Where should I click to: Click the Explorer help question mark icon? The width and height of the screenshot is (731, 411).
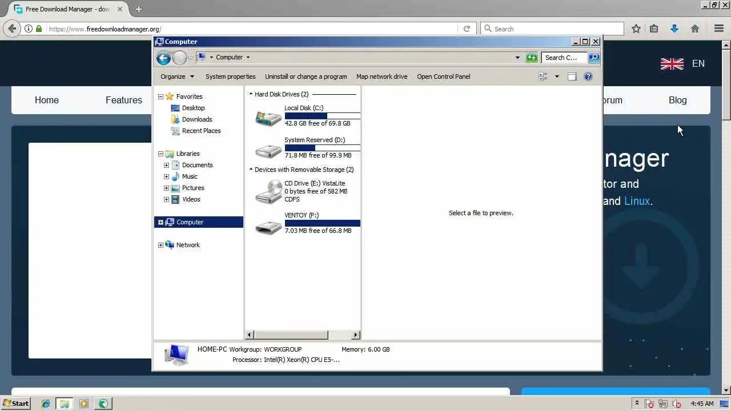pyautogui.click(x=588, y=76)
